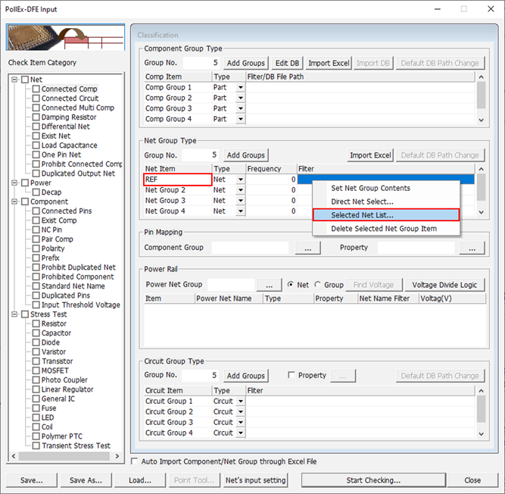
Task: Collapse the Stress Test tree category
Action: pos(14,314)
